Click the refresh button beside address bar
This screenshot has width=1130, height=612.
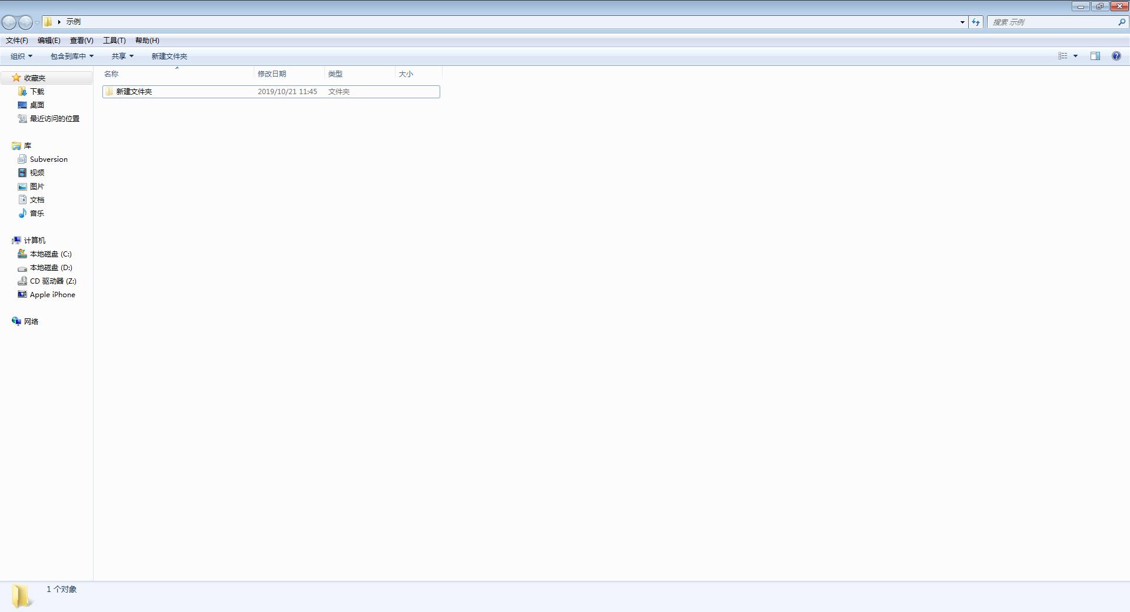pos(976,22)
